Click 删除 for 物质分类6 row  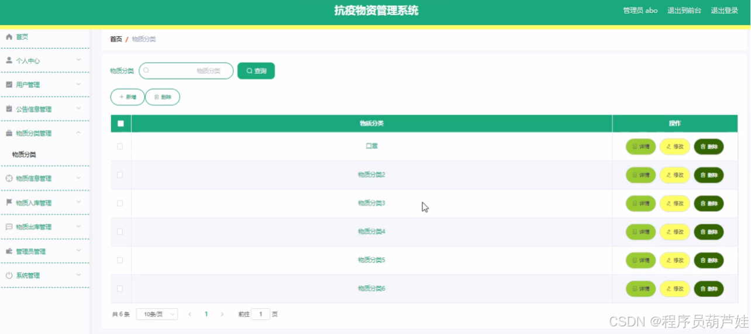point(709,288)
